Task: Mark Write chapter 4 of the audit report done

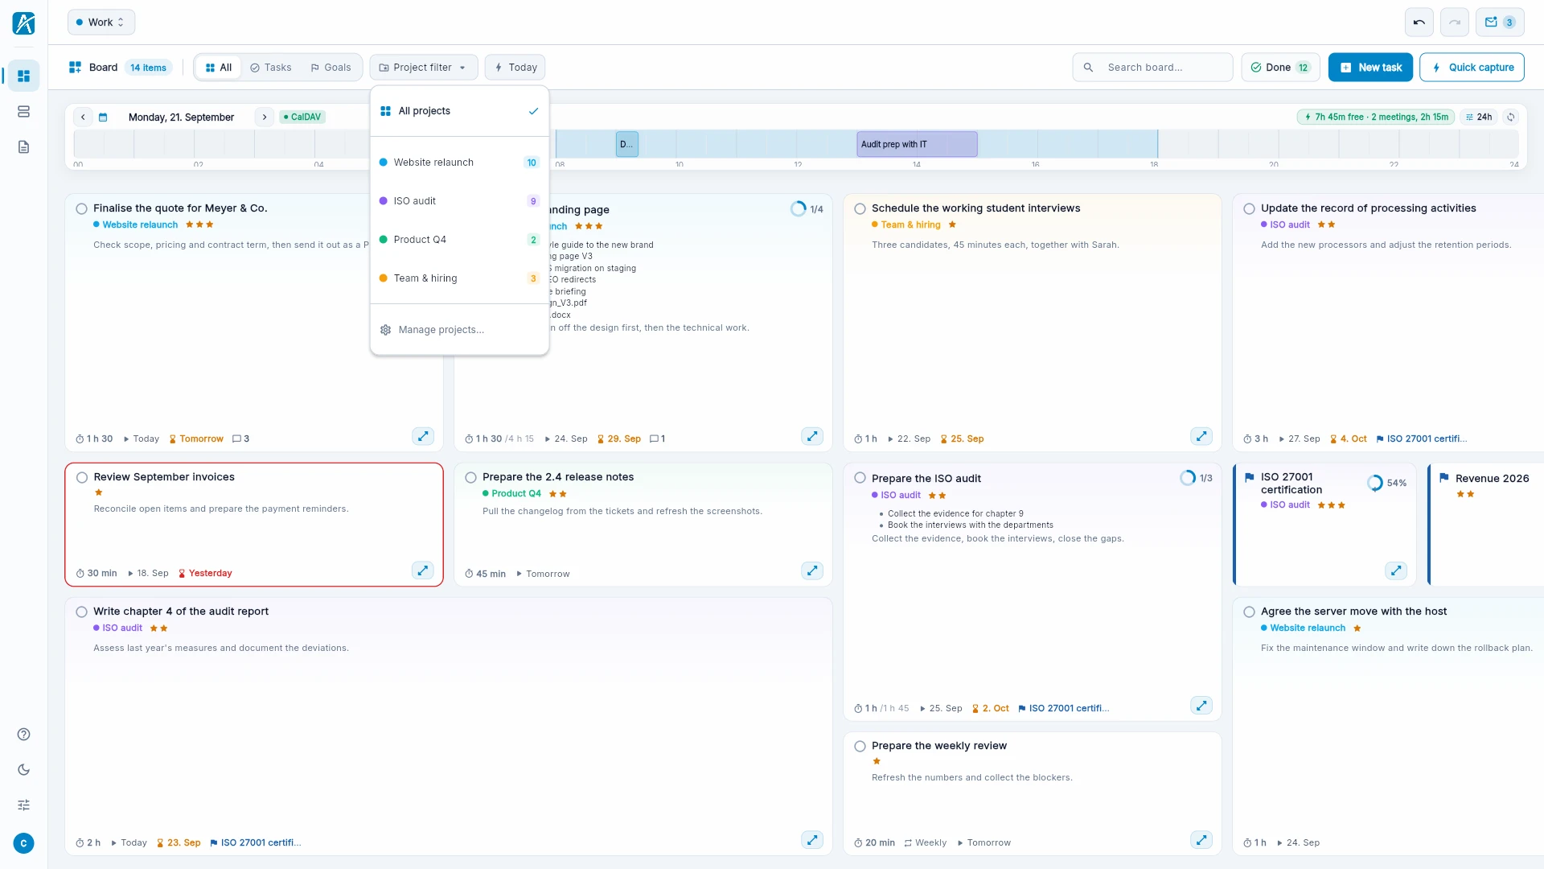Action: pos(81,612)
